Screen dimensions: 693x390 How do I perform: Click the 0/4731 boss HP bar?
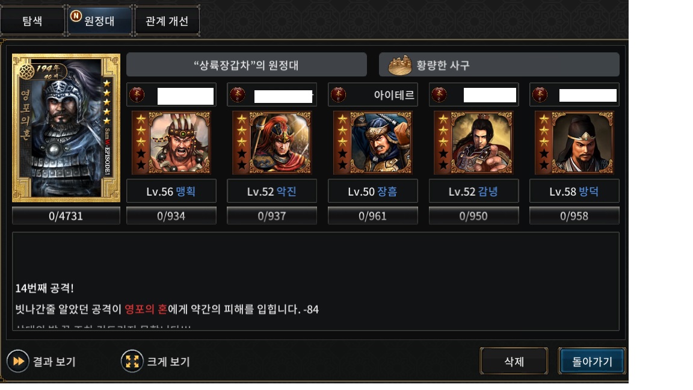[66, 216]
